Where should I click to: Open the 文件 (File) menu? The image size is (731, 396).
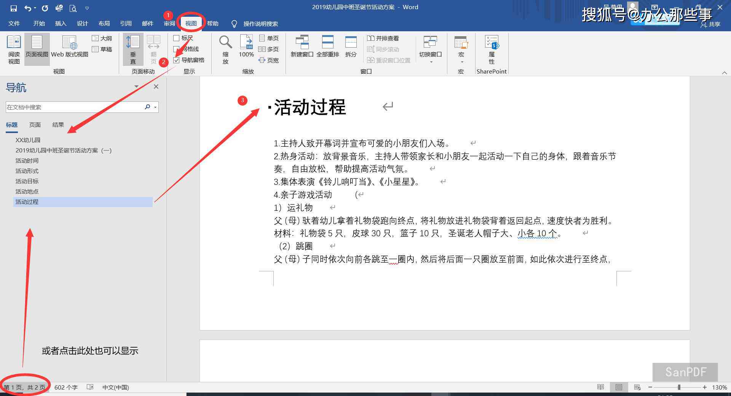point(14,24)
